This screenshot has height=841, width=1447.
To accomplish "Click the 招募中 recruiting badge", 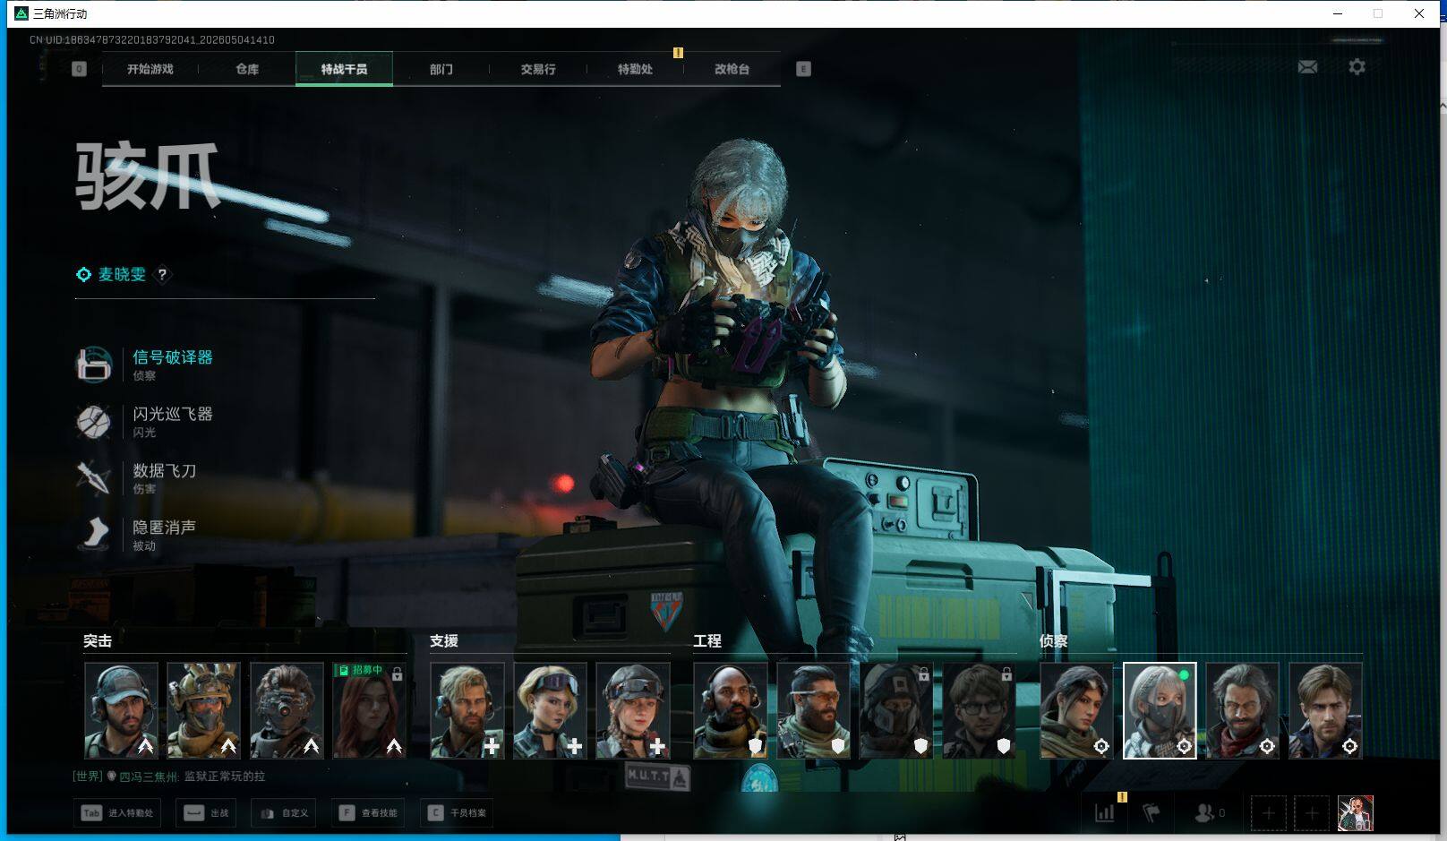I will [361, 670].
